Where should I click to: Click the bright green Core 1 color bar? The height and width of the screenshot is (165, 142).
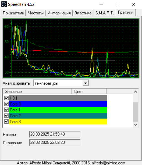58,110
